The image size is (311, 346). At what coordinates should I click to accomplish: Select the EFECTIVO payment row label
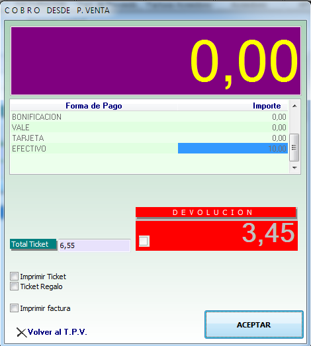29,149
